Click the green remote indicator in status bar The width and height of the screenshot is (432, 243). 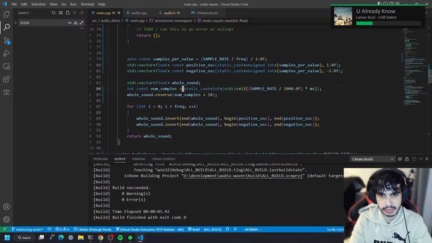[x=4, y=230]
